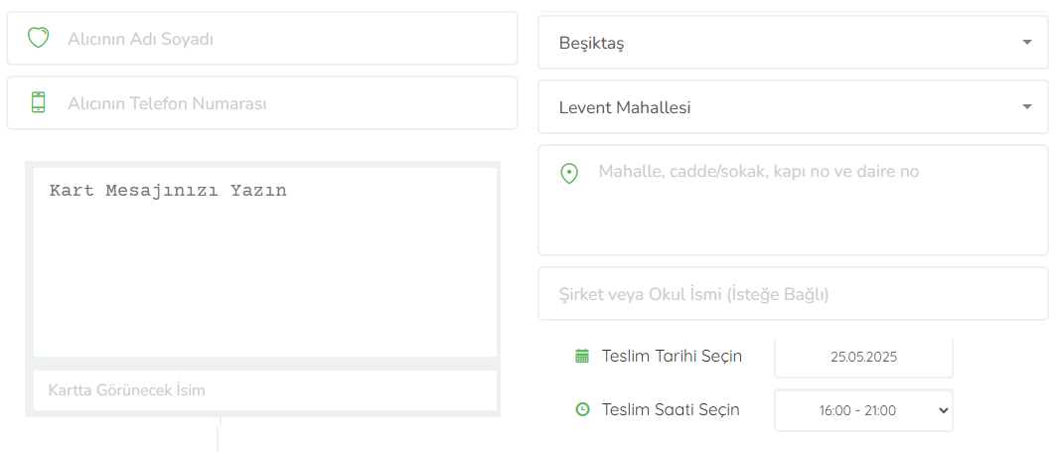Screen dimensions: 1057x452
Task: Open the 16:00 - 21:00 delivery time dropdown
Action: click(x=863, y=410)
